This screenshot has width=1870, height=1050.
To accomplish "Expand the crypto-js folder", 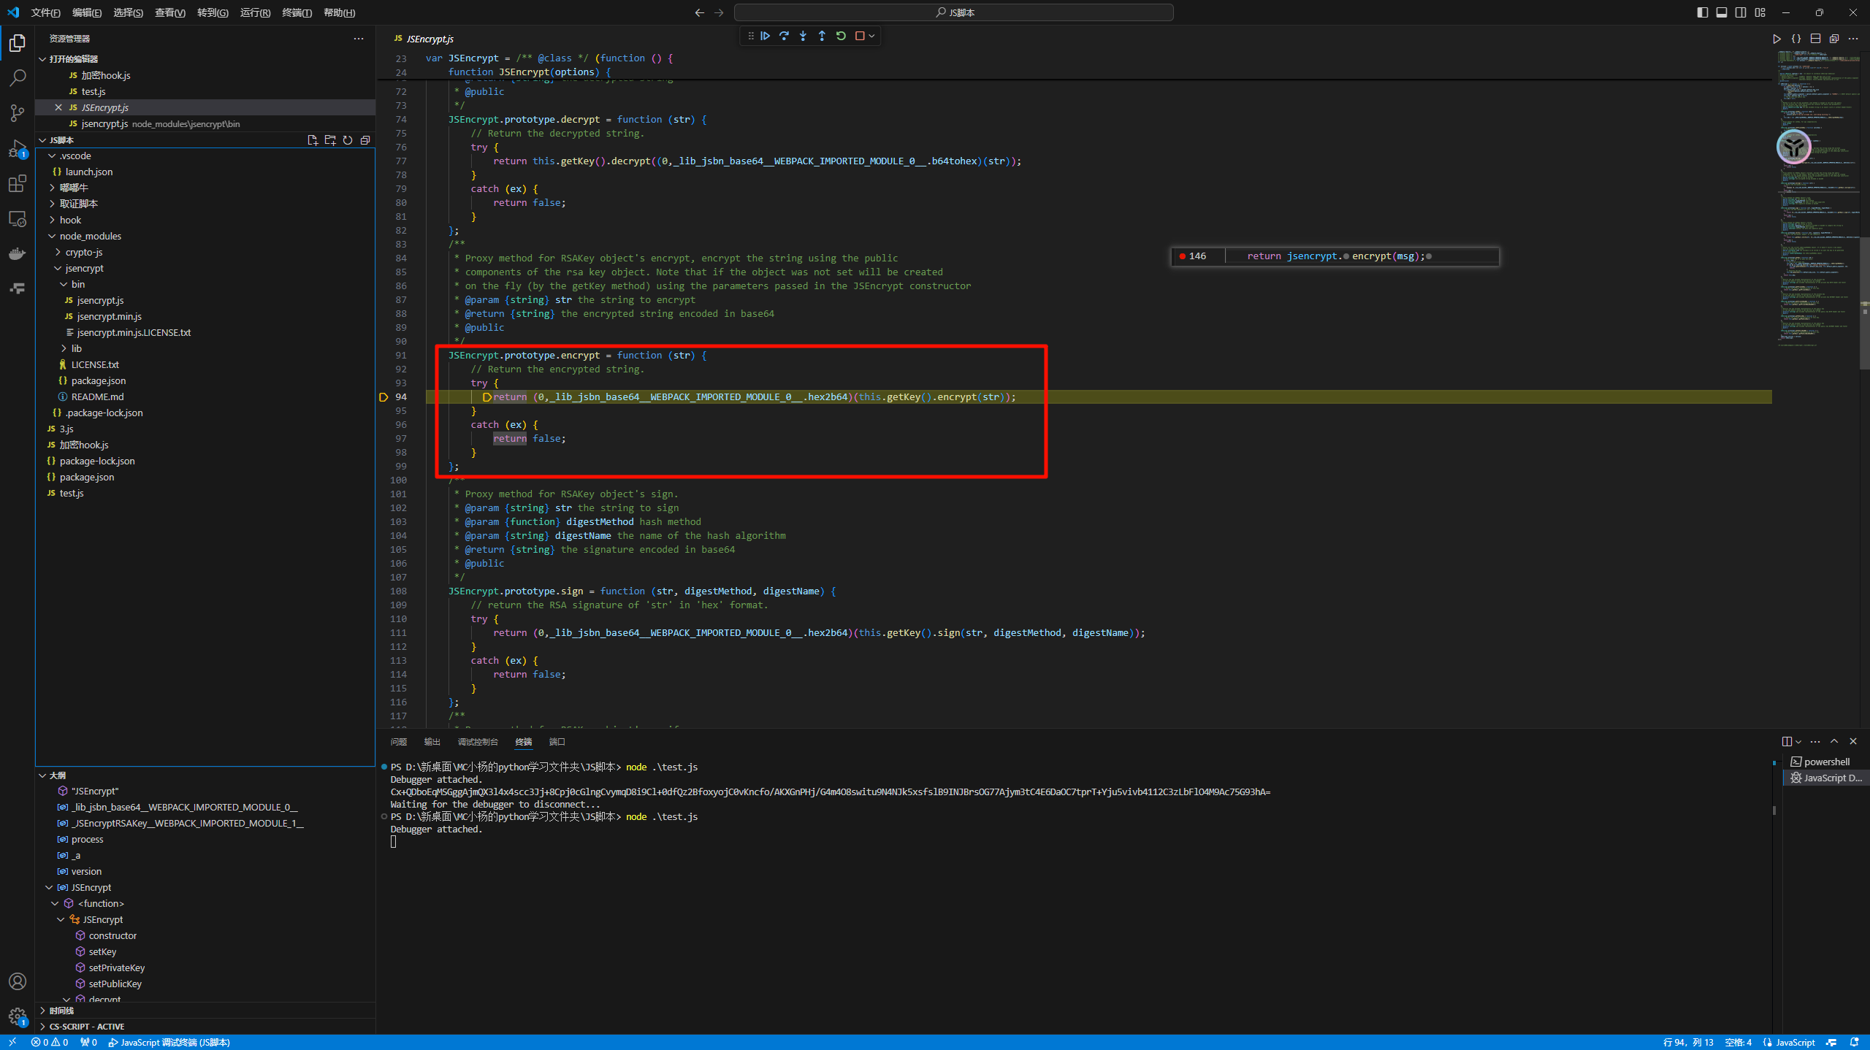I will coord(84,252).
